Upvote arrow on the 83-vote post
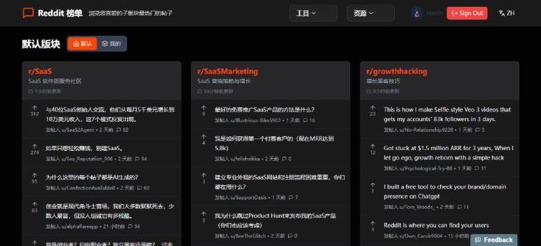The image size is (541, 246). [x=34, y=204]
